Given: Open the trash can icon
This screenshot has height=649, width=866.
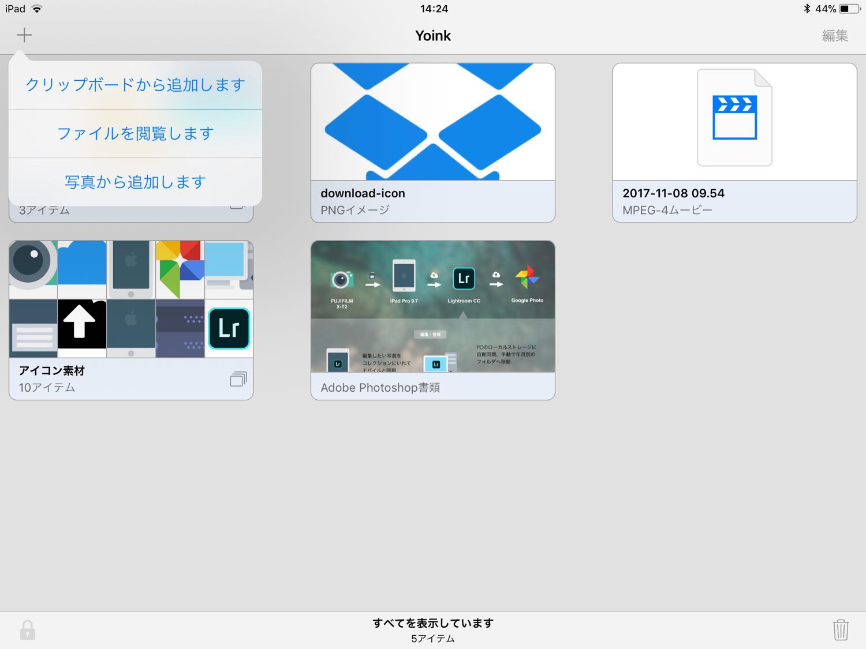Looking at the screenshot, I should tap(841, 629).
